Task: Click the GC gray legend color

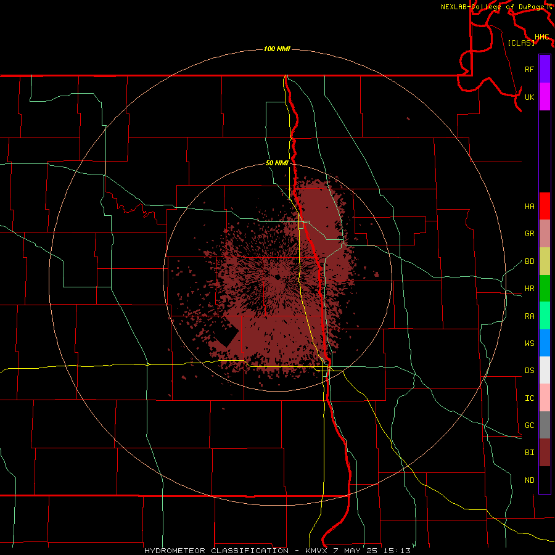Action: [x=545, y=425]
